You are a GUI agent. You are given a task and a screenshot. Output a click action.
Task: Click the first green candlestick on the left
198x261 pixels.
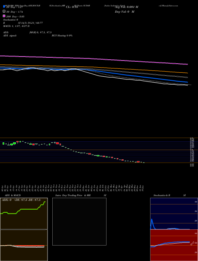[4, 143]
